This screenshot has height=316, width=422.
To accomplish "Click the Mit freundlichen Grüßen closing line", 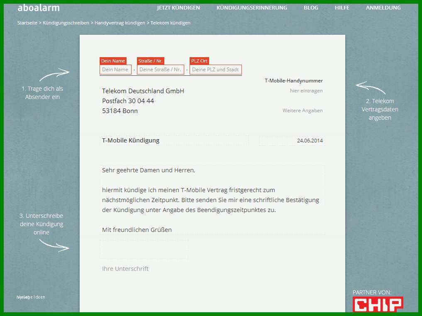I will pyautogui.click(x=137, y=230).
